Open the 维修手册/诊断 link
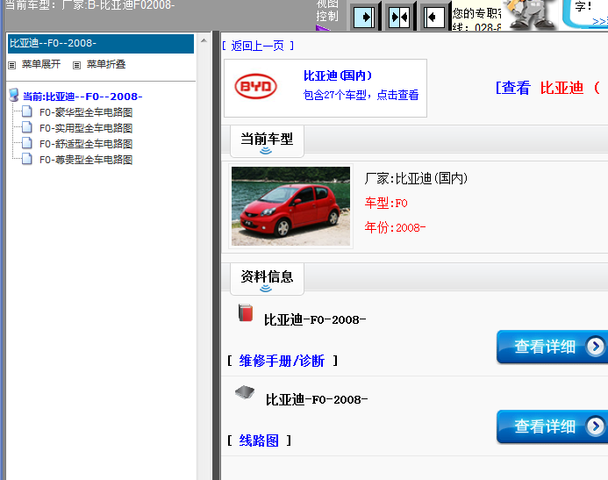The height and width of the screenshot is (480, 608). pos(282,361)
